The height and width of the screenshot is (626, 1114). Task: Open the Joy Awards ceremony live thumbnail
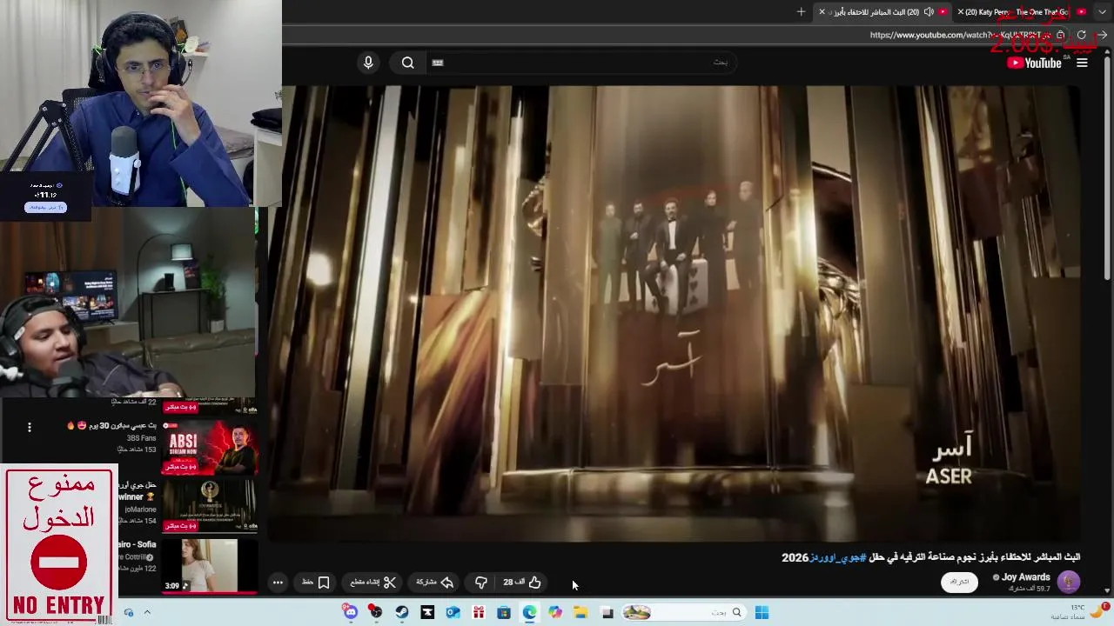pyautogui.click(x=210, y=505)
